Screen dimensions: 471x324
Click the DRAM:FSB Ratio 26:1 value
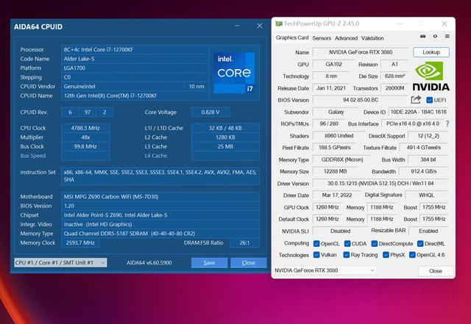[x=244, y=242]
